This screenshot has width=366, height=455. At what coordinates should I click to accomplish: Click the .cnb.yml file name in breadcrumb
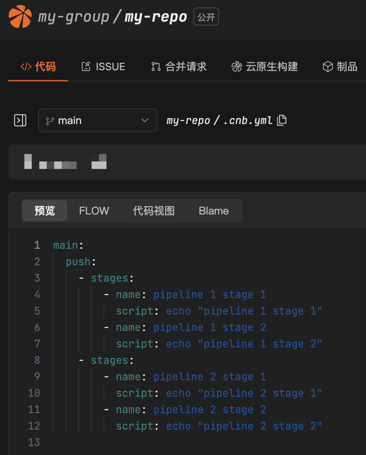tap(248, 121)
